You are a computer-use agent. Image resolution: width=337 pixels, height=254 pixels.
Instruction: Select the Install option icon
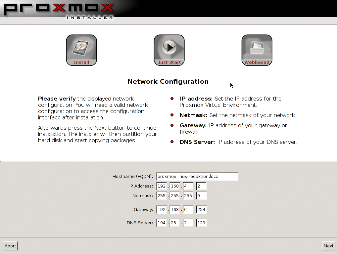pyautogui.click(x=81, y=50)
